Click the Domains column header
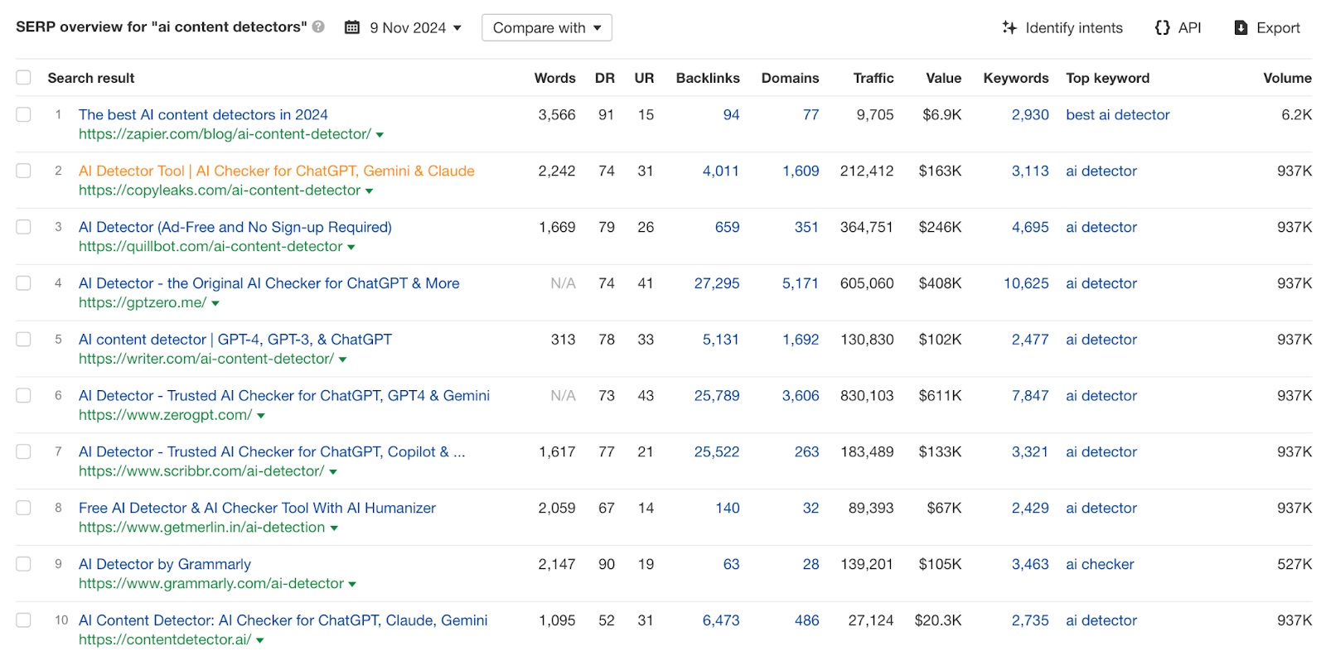Screen dimensions: 1326x656 (790, 78)
